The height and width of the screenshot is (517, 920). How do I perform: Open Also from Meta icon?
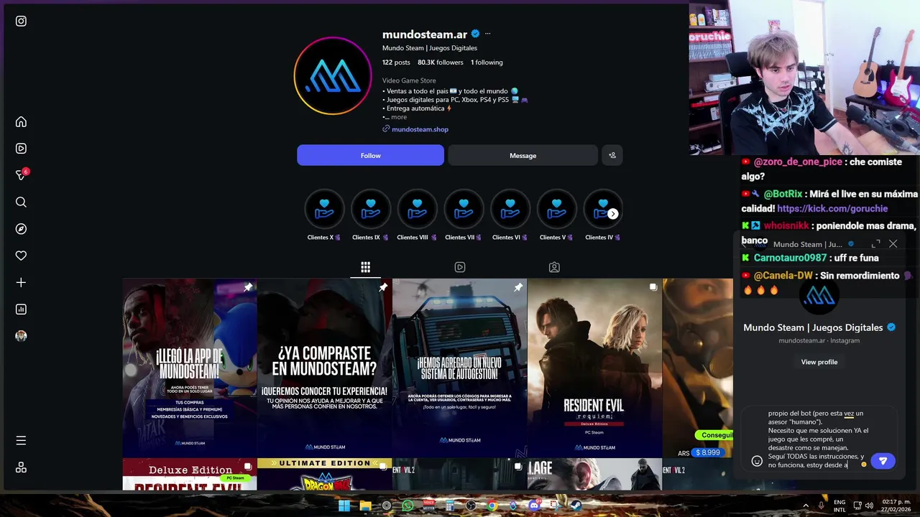point(21,467)
